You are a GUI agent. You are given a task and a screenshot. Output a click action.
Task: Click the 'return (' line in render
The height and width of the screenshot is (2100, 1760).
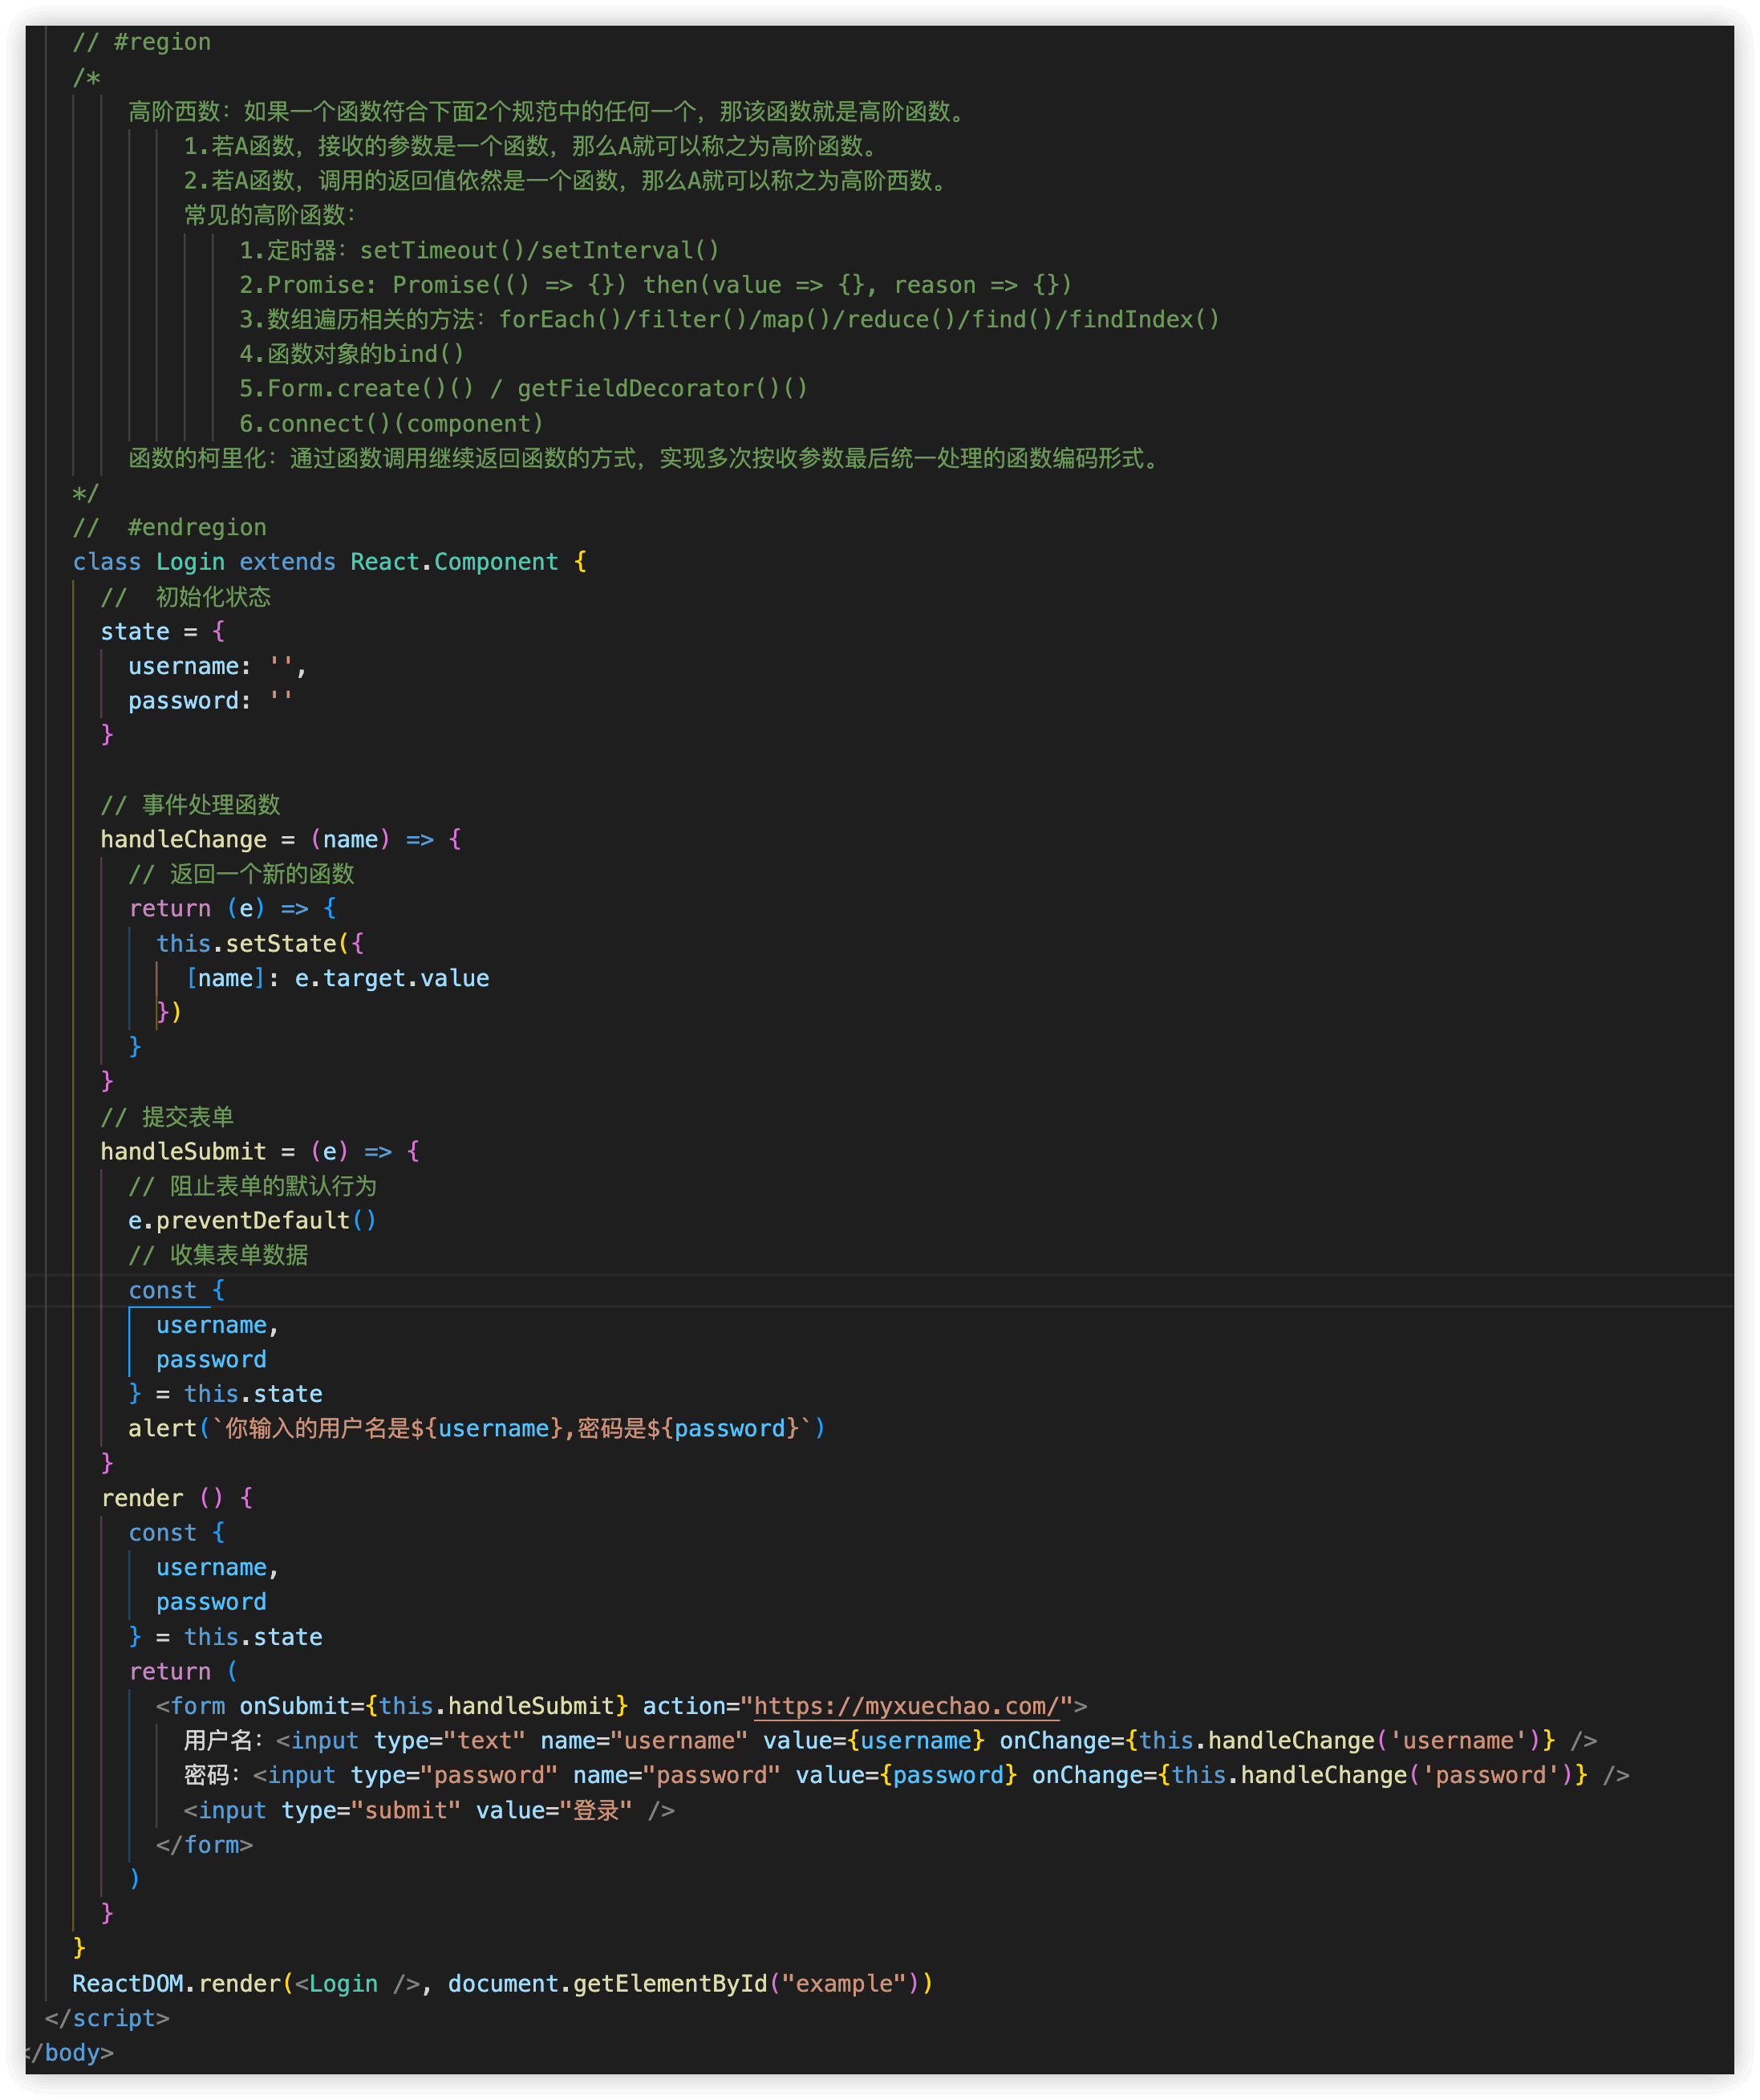tap(183, 1671)
